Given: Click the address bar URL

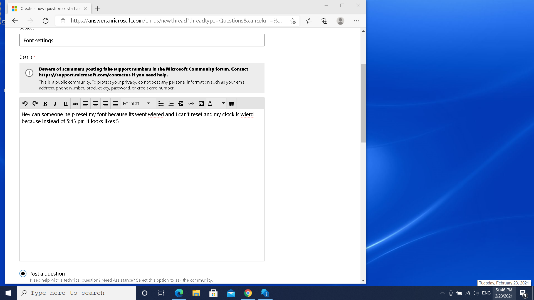Looking at the screenshot, I should pyautogui.click(x=176, y=21).
